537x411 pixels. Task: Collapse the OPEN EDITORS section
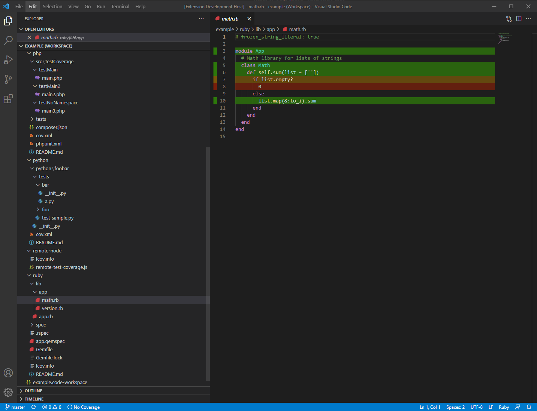[x=39, y=29]
